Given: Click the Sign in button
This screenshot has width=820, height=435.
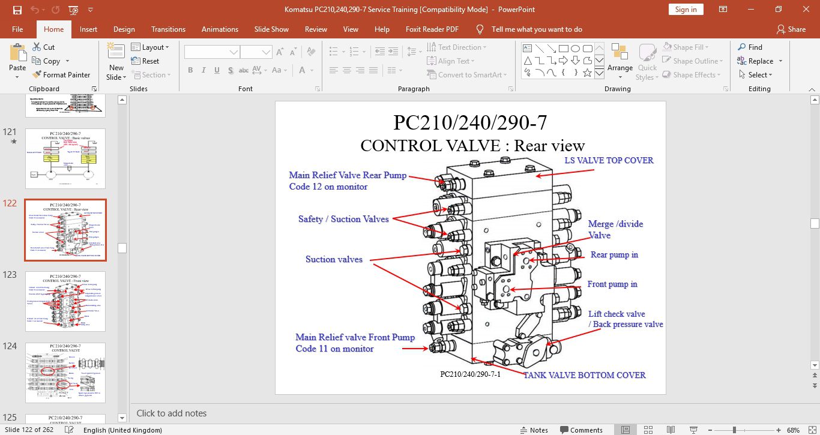Looking at the screenshot, I should coord(686,10).
